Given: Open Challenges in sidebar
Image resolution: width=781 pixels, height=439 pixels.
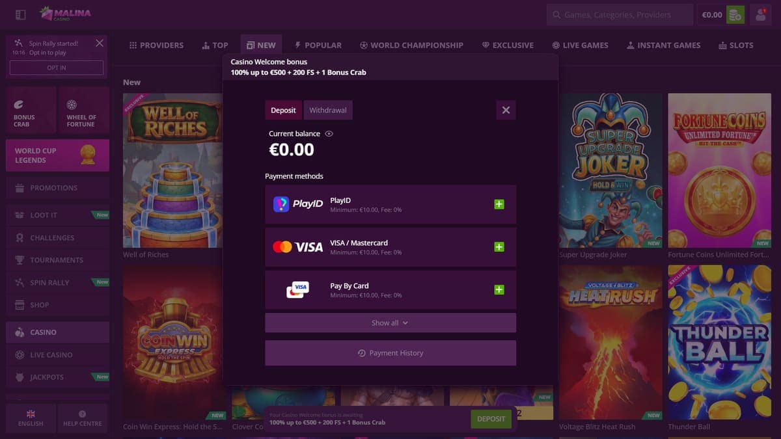Looking at the screenshot, I should 57,238.
